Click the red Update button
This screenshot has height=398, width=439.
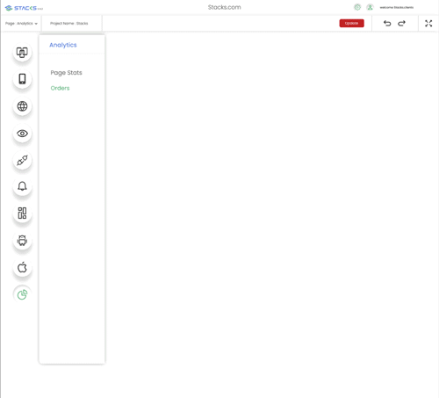351,23
